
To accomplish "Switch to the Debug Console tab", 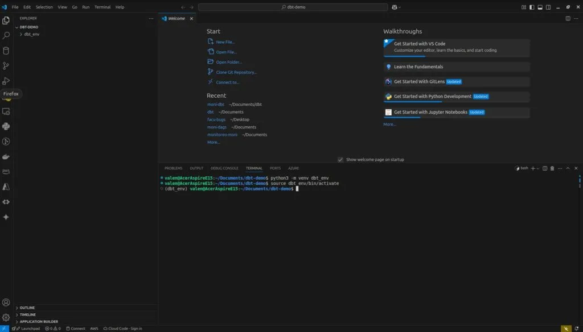I will tap(224, 168).
